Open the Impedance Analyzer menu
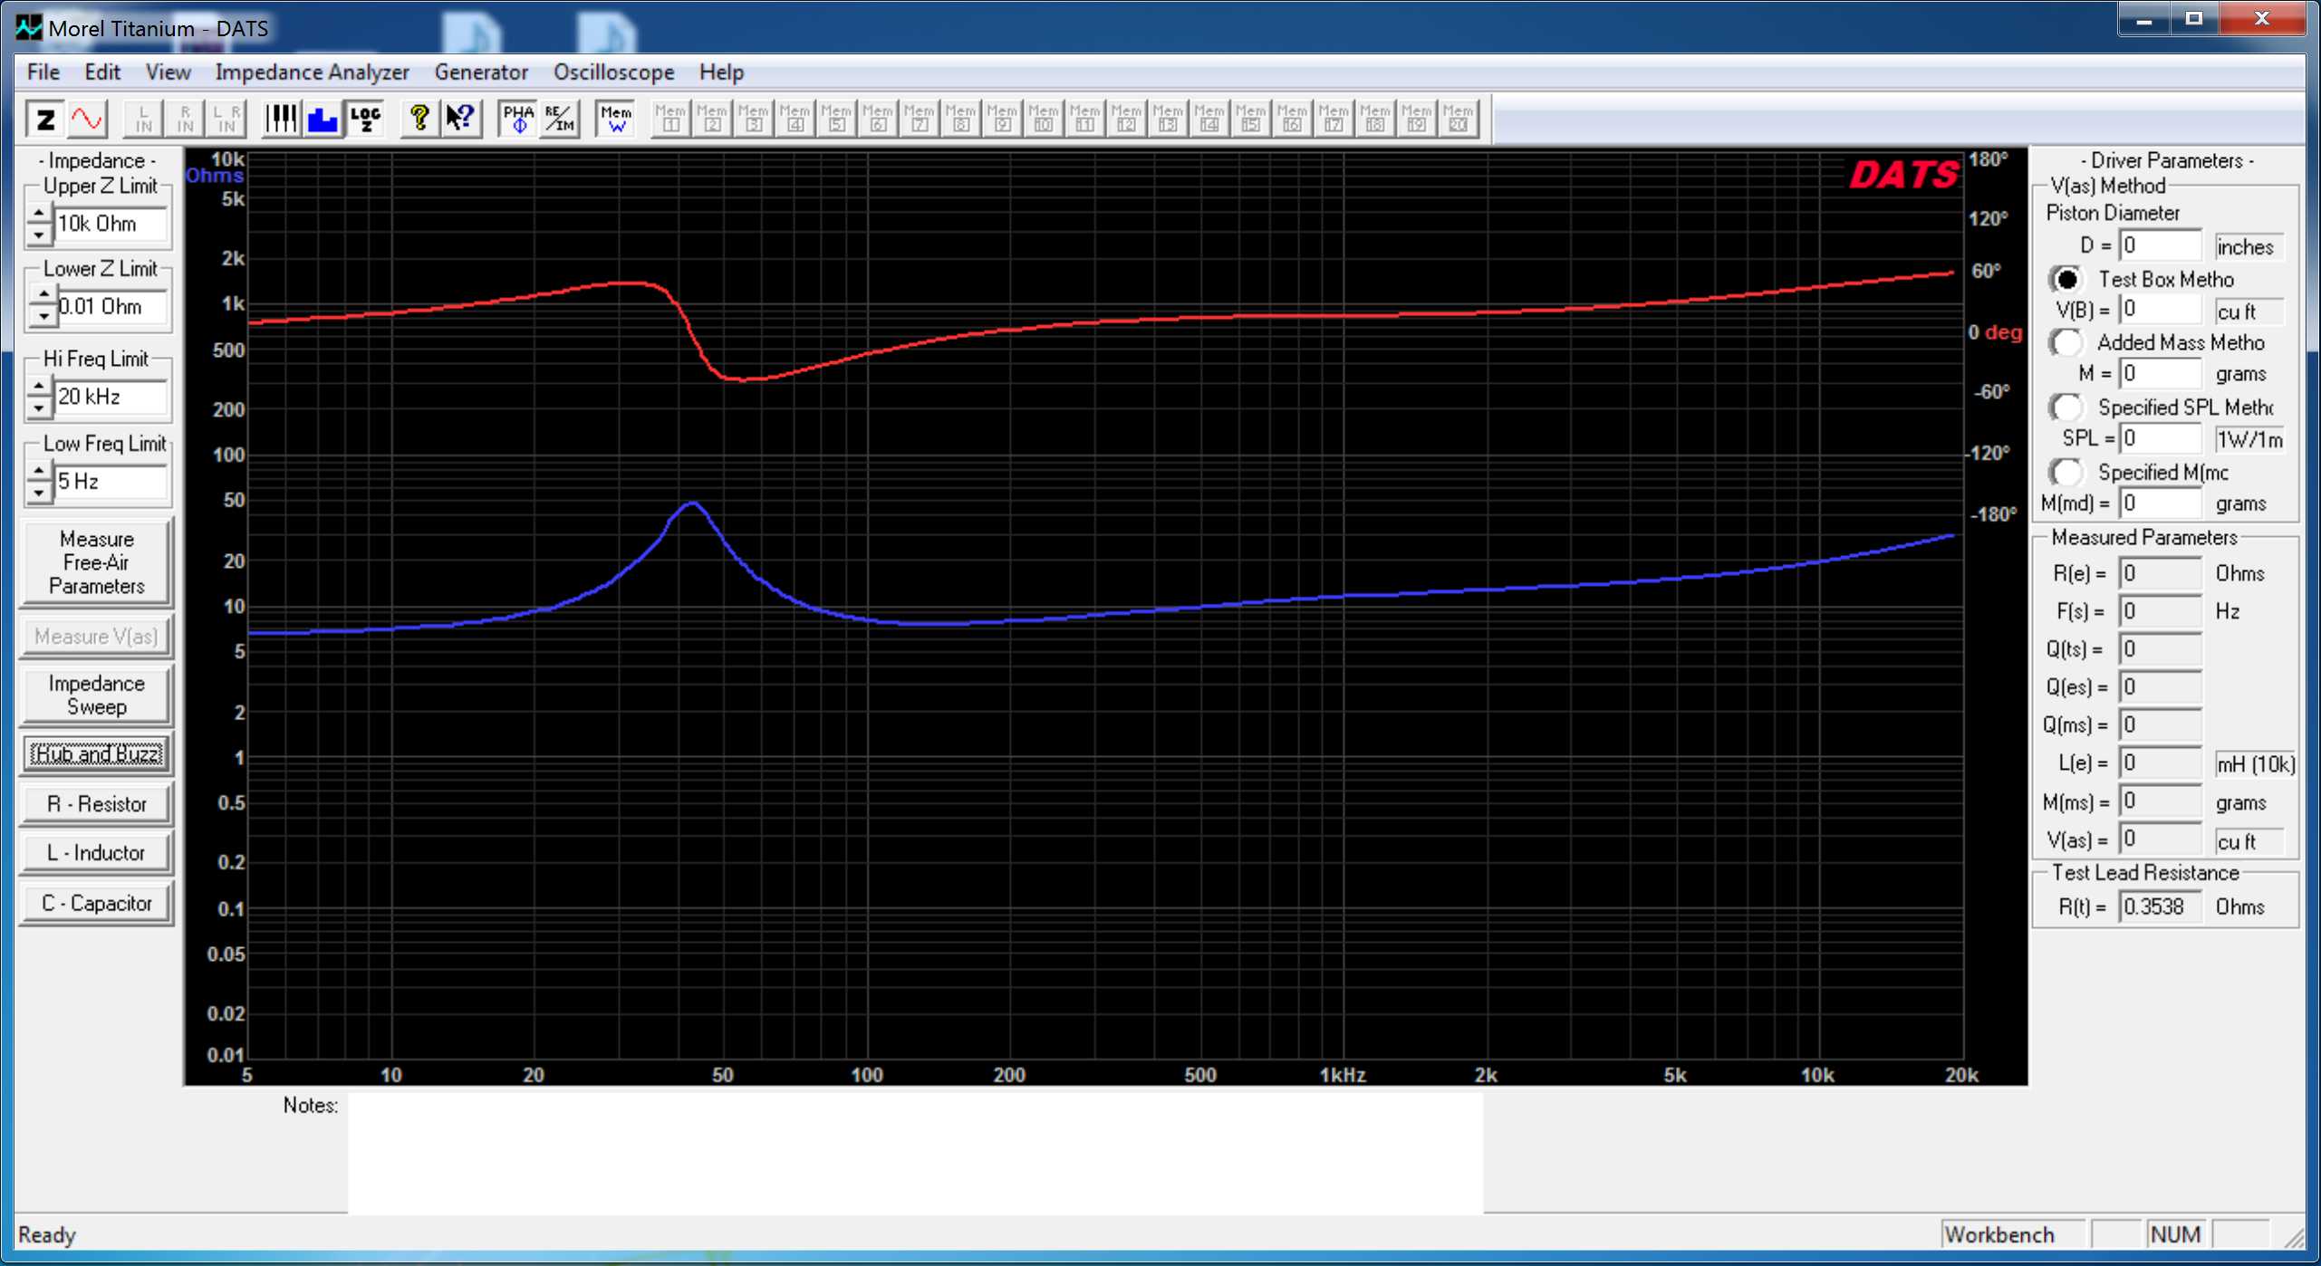 pos(312,72)
